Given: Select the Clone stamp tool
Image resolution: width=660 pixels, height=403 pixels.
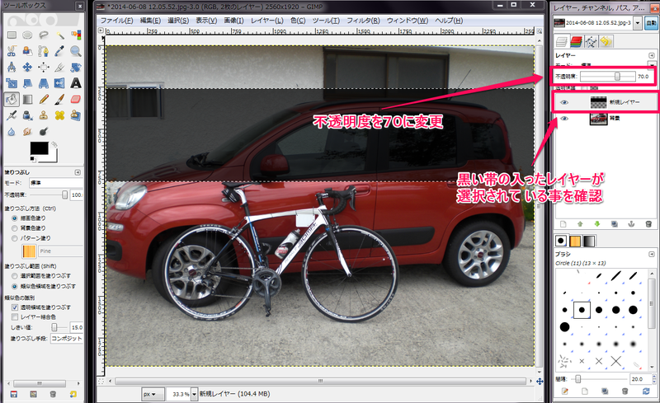Looking at the screenshot, I should pyautogui.click(x=44, y=115).
